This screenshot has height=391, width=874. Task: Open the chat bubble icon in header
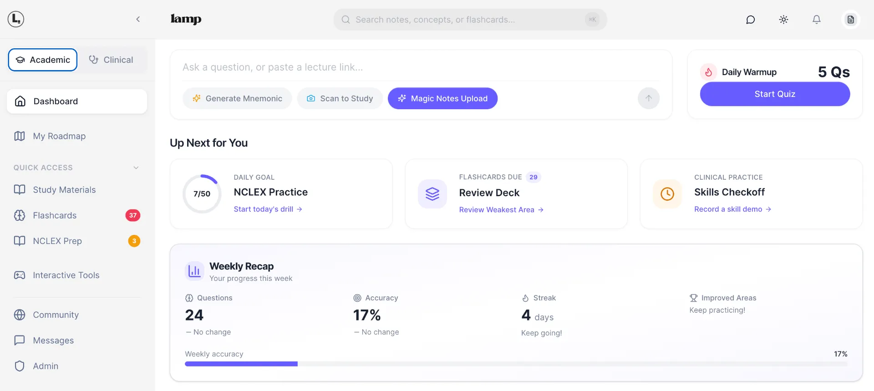coord(750,20)
